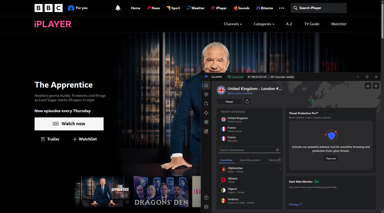Open BBC Bitesize
This screenshot has width=384, height=213.
click(264, 8)
